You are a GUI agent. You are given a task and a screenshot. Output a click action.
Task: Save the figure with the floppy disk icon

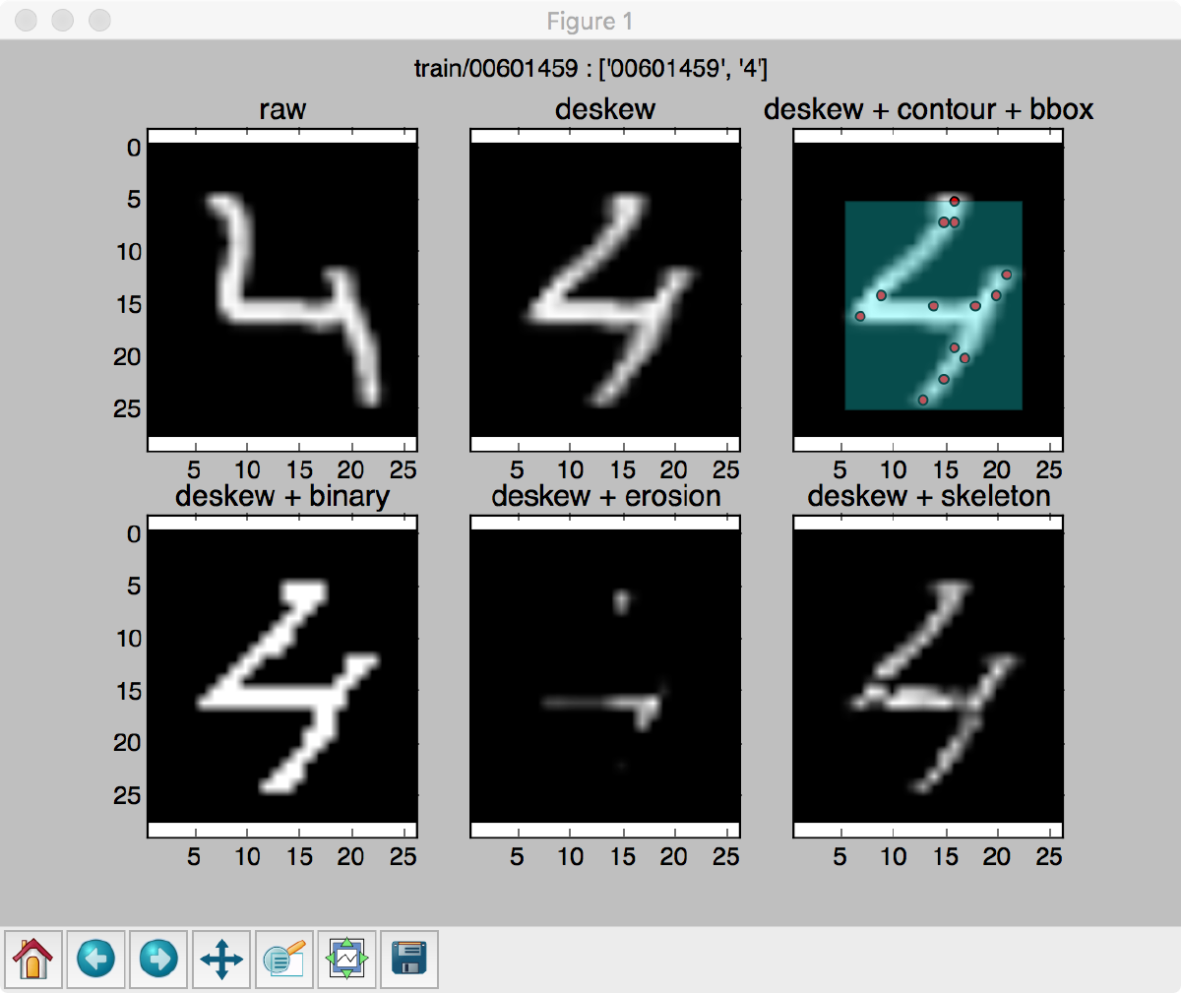pyautogui.click(x=409, y=959)
